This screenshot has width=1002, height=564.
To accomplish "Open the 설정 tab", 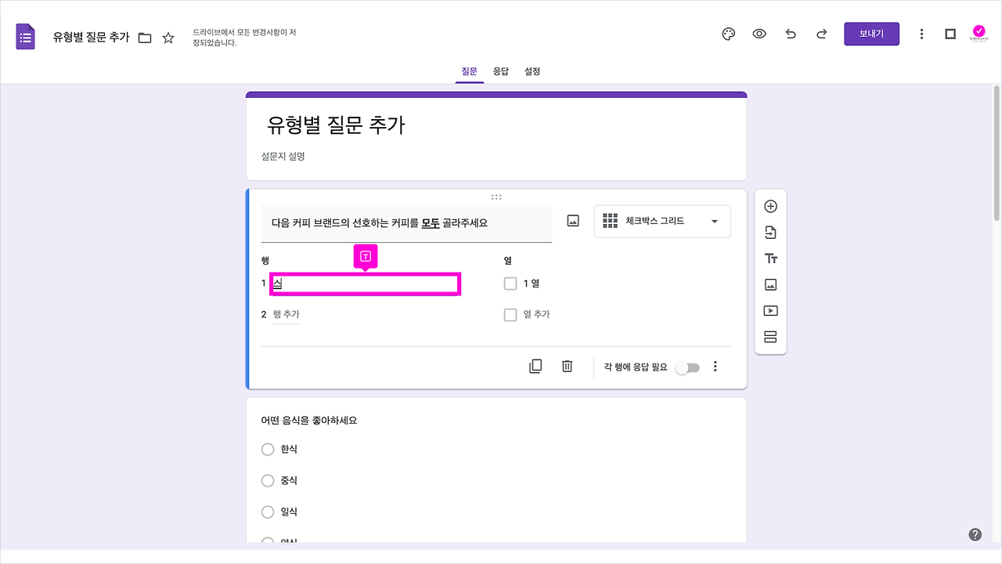I will [532, 71].
